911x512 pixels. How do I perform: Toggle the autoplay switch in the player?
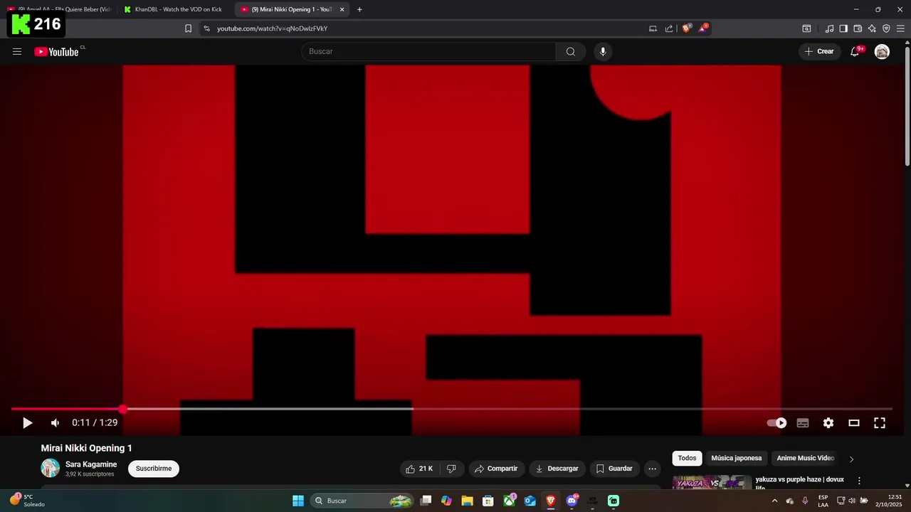tap(776, 423)
